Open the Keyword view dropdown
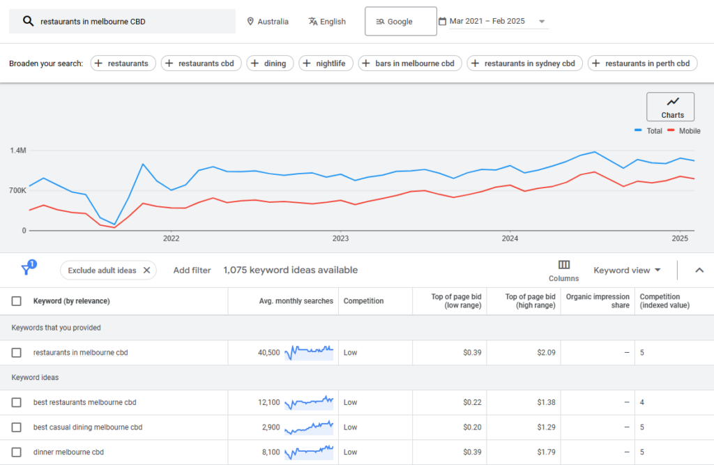Screen dimensions: 714x465 (x=626, y=270)
